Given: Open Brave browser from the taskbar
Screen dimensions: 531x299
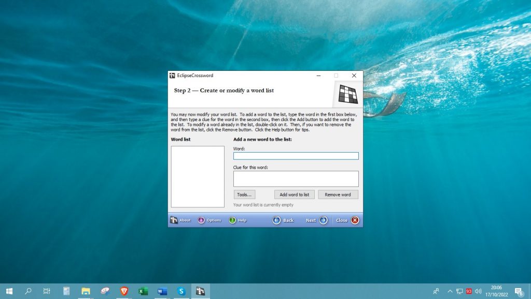Looking at the screenshot, I should point(124,291).
